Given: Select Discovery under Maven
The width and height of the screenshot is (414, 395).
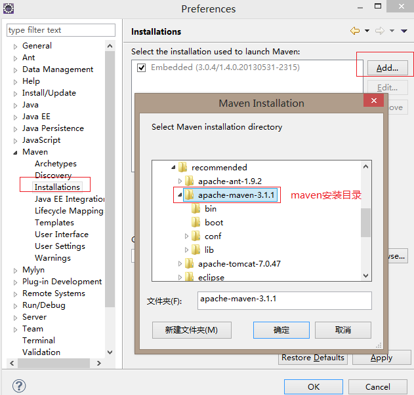Looking at the screenshot, I should click(53, 176).
